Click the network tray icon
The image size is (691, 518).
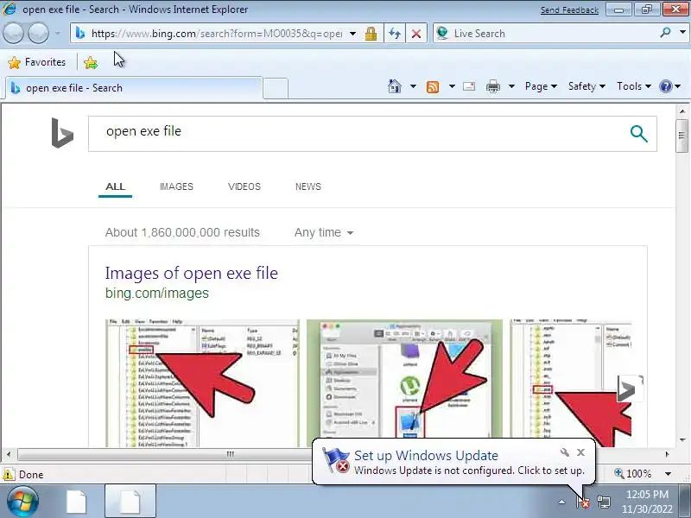tap(603, 502)
